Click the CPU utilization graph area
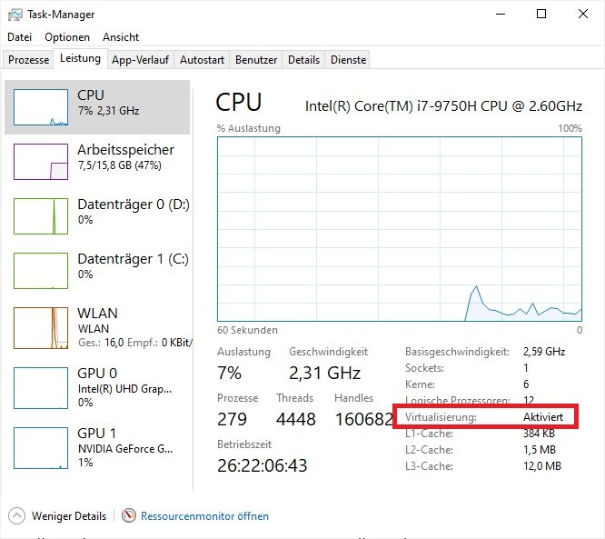 pos(400,227)
